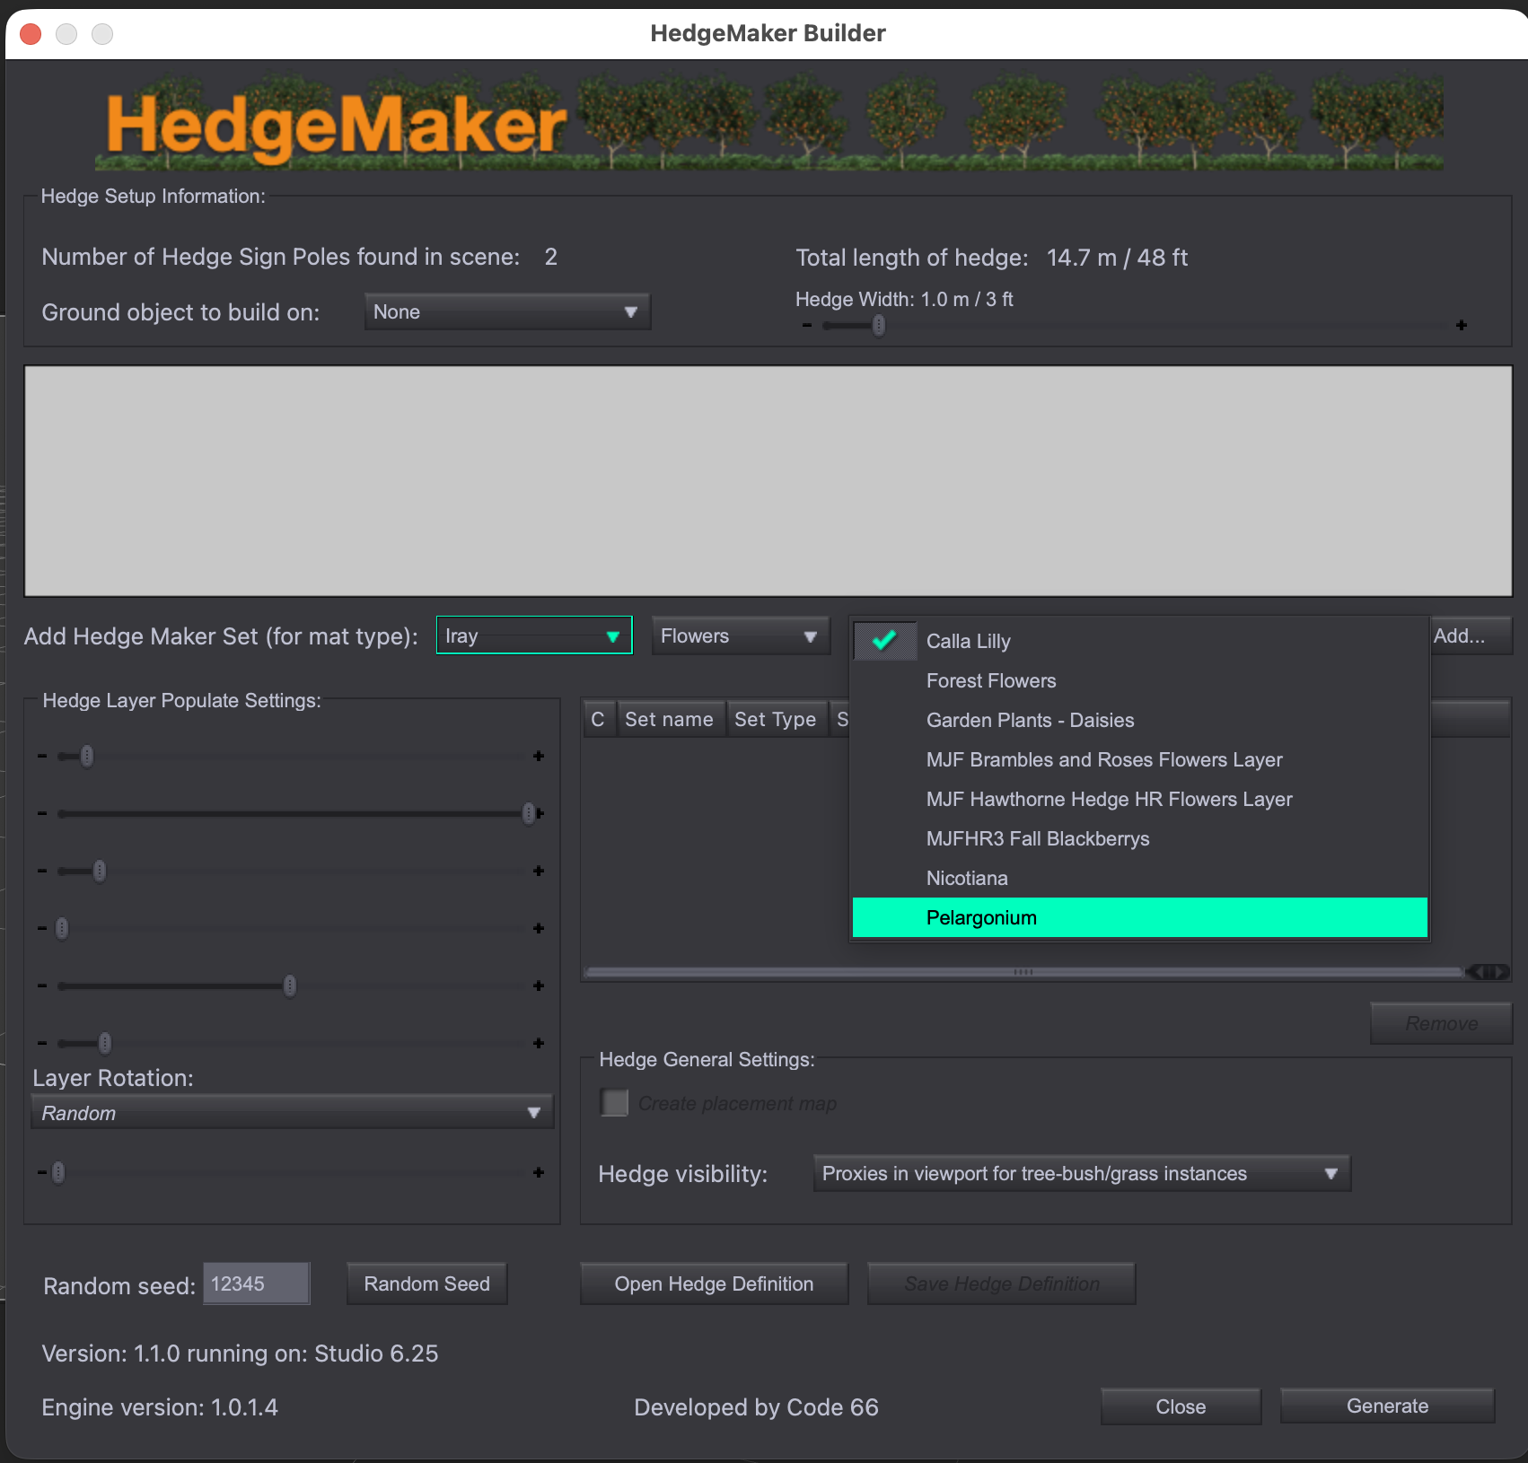This screenshot has width=1528, height=1463.
Task: Click the 'Set name' column header
Action: coord(670,719)
